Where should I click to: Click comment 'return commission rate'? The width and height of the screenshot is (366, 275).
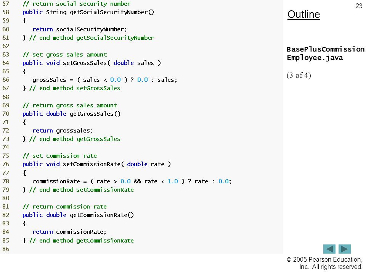pyautogui.click(x=65, y=207)
